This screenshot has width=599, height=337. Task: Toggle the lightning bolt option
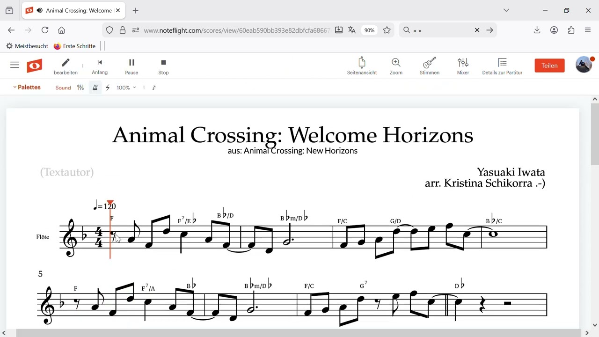click(x=108, y=88)
